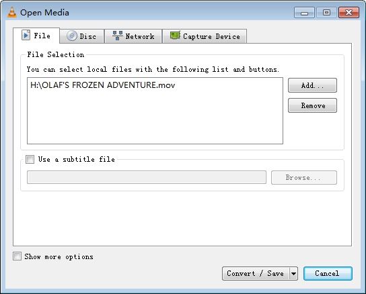The image size is (366, 294).
Task: Close the Open Media dialog
Action: click(x=349, y=13)
